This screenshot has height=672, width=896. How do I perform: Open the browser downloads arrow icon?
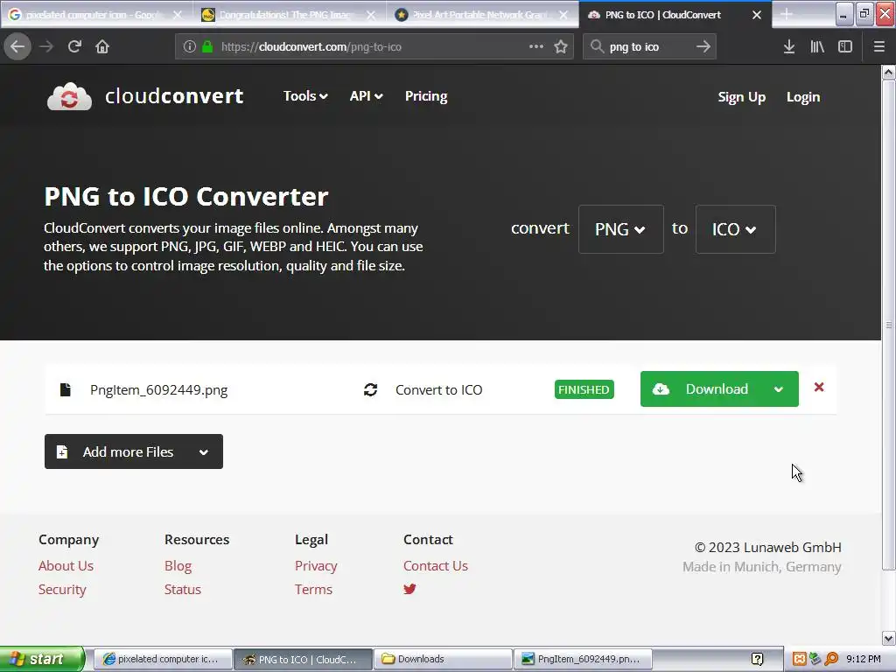[x=789, y=46]
